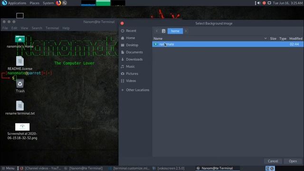Click the 02:44 modified time cell

coord(294,44)
